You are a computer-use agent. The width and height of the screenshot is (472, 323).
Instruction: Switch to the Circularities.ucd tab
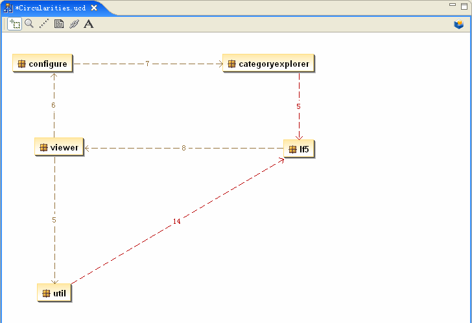pyautogui.click(x=51, y=8)
